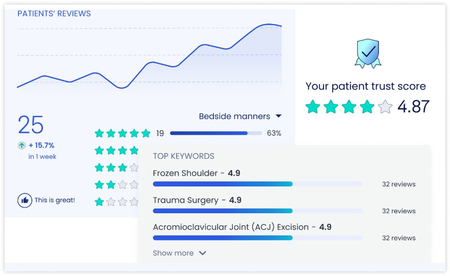Viewport: 450px width, 276px height.
Task: Click the shield checkmark trust badge icon
Action: point(368,54)
